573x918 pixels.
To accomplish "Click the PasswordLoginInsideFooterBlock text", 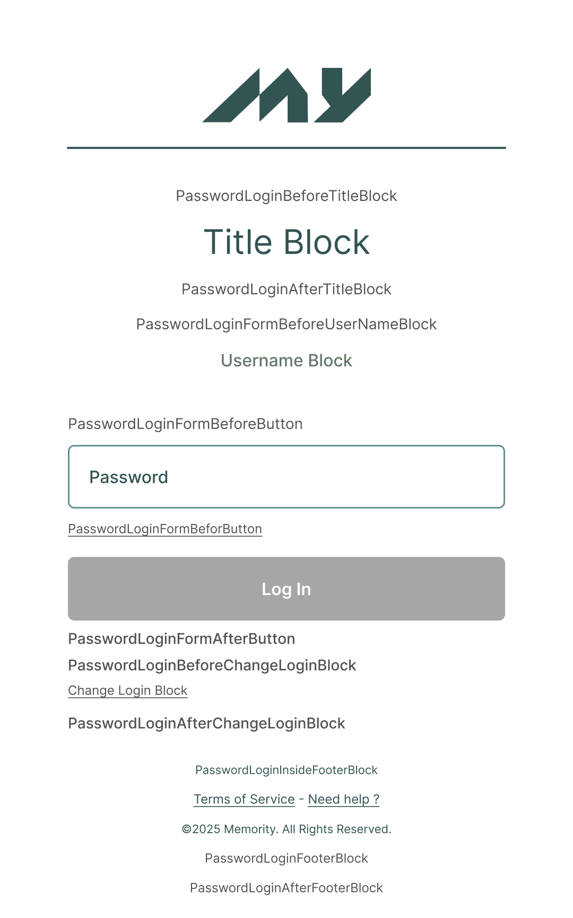I will [x=286, y=770].
